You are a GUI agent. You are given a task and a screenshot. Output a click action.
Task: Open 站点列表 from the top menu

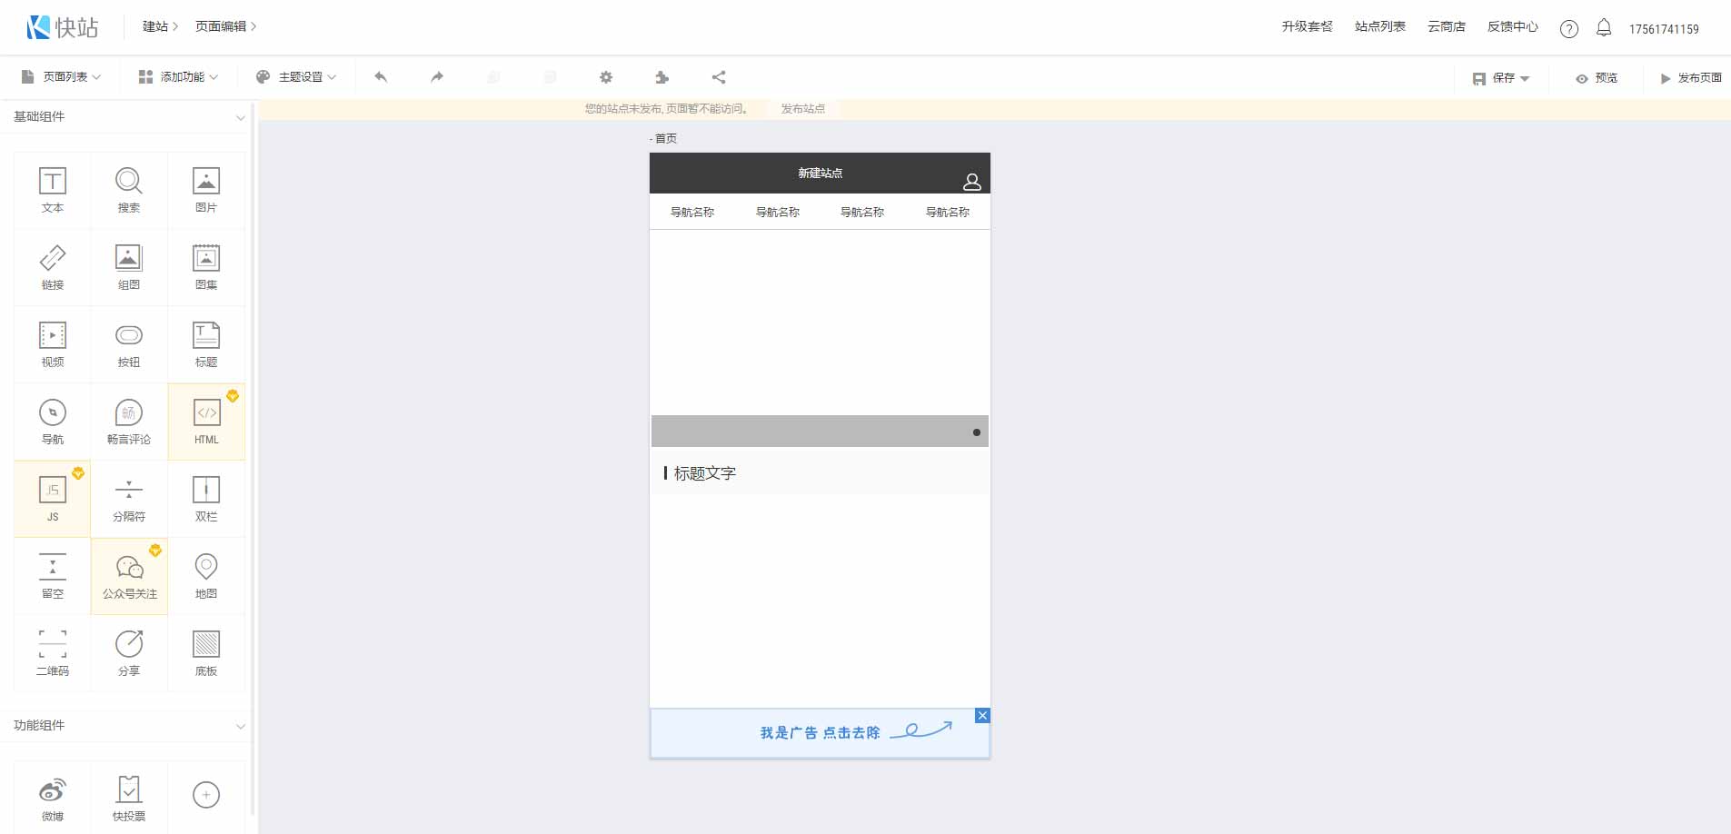pyautogui.click(x=1378, y=26)
